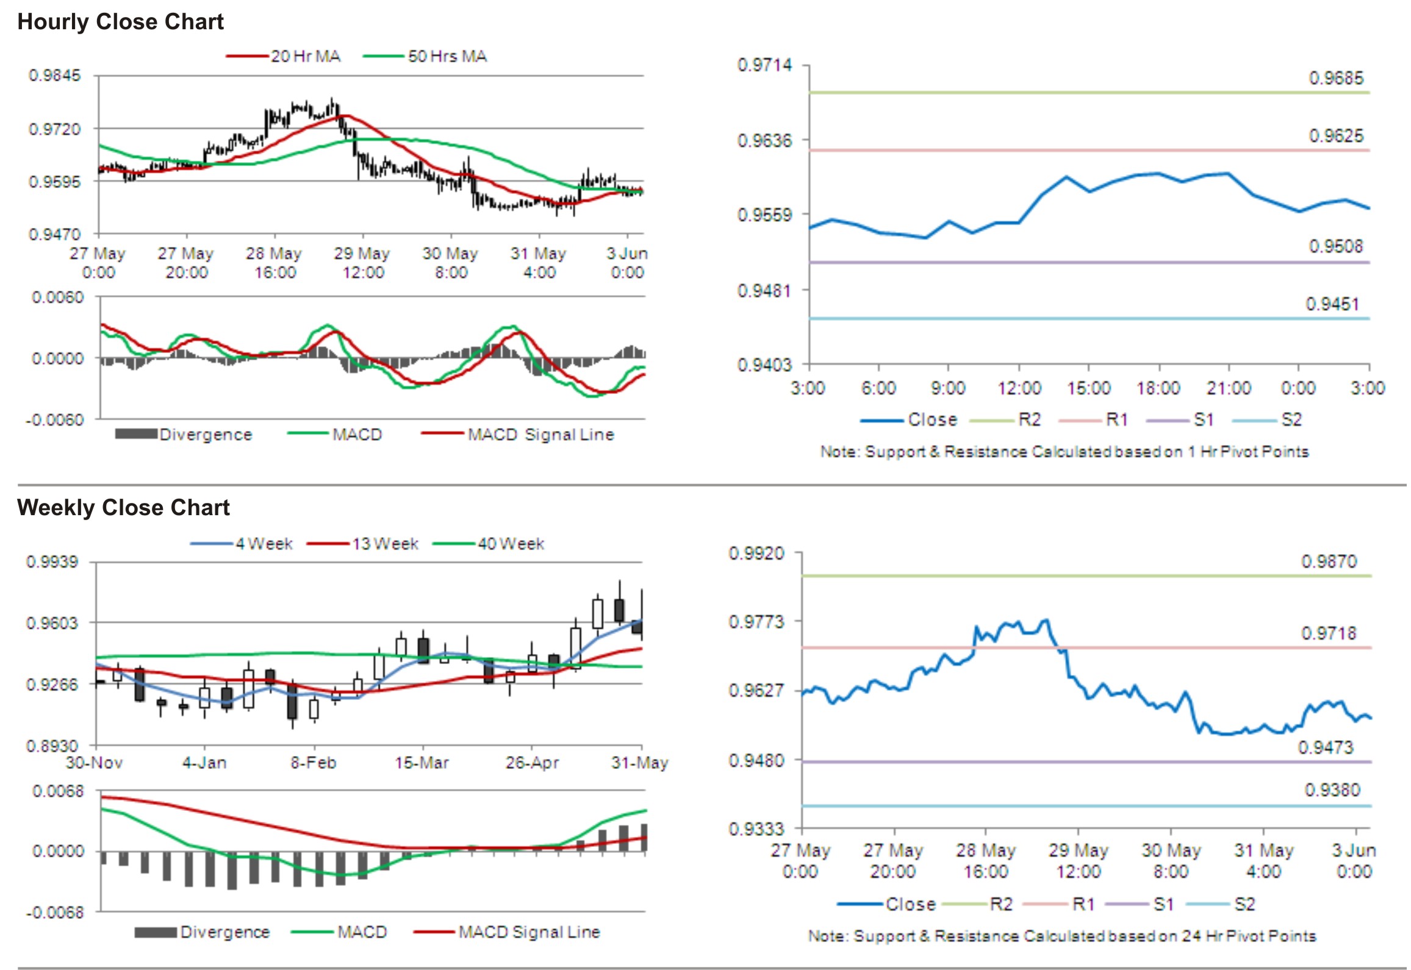Select the '20 Hr MA' legend label
This screenshot has width=1411, height=970.
(306, 57)
